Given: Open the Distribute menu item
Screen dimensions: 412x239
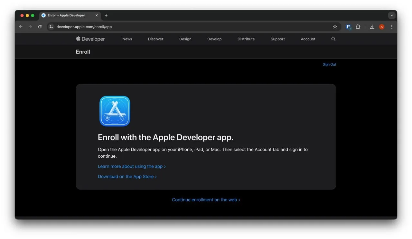Looking at the screenshot, I should [246, 39].
